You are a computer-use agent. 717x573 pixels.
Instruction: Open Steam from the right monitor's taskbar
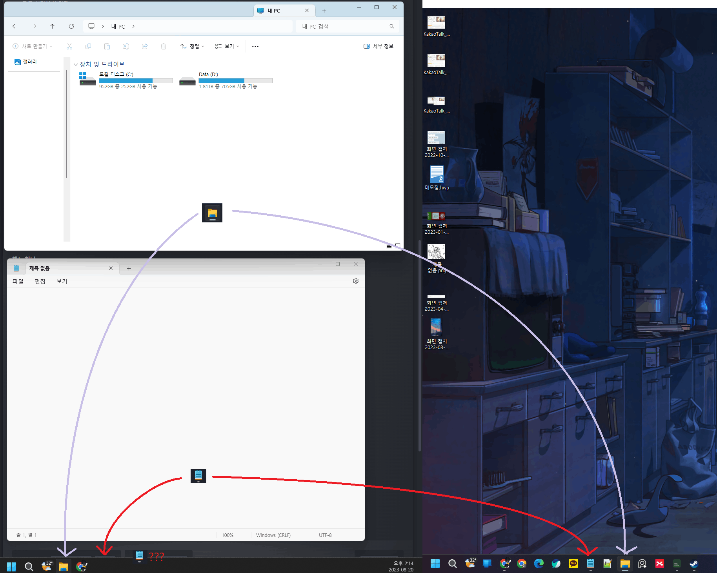pos(694,564)
